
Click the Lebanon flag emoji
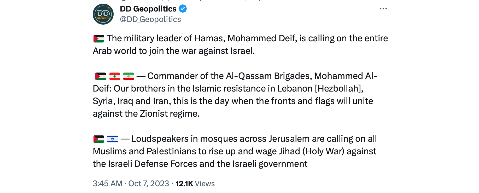[115, 76]
